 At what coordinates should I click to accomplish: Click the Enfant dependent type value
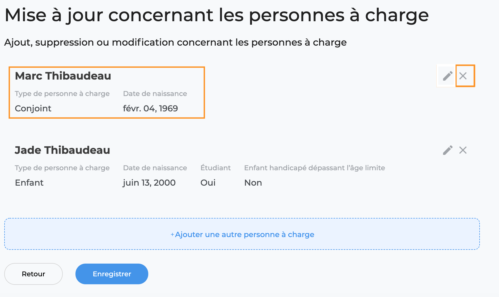pos(29,183)
